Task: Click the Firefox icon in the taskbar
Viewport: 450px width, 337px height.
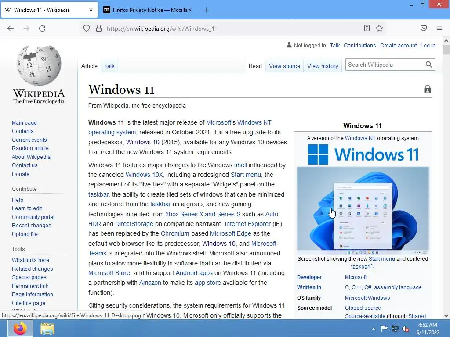Action: tap(20, 328)
